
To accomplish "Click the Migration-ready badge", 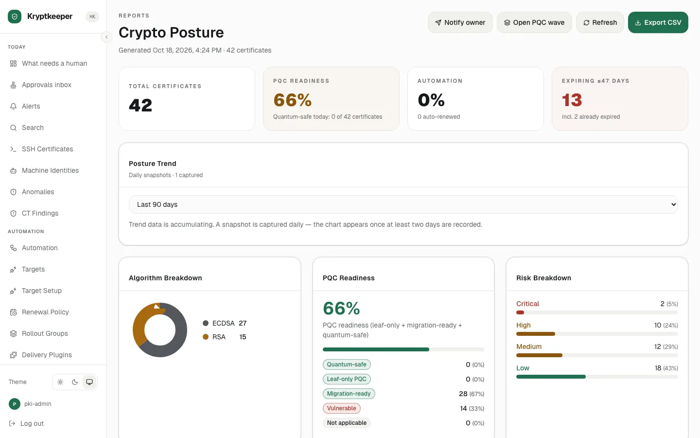I will pyautogui.click(x=349, y=394).
